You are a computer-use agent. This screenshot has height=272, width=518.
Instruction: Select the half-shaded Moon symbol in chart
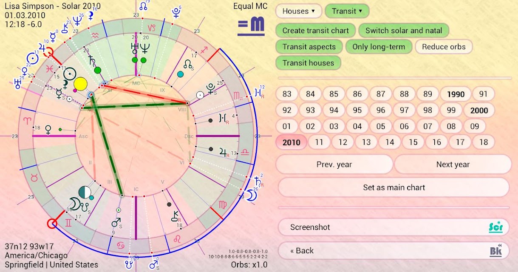click(x=85, y=192)
